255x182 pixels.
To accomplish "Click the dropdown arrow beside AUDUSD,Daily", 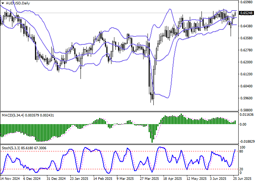I will [3, 3].
